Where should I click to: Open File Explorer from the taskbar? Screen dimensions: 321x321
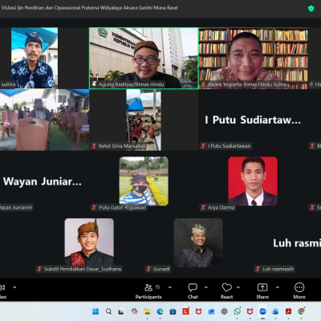click(147, 311)
